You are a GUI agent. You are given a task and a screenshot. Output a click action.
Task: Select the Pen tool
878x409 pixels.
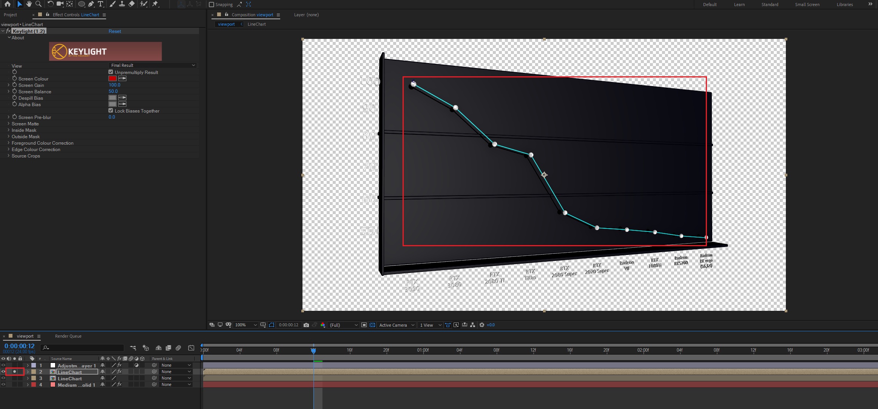point(91,4)
